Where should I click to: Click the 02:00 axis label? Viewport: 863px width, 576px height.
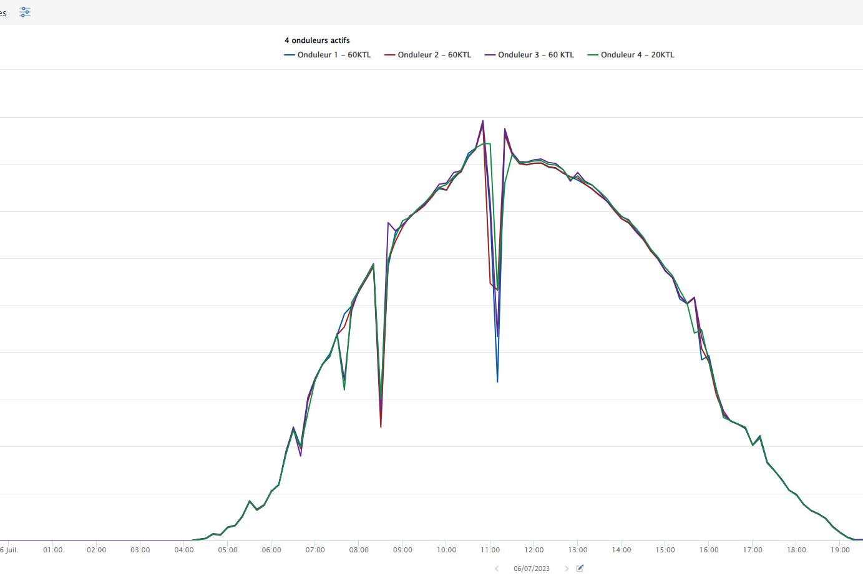(x=97, y=550)
